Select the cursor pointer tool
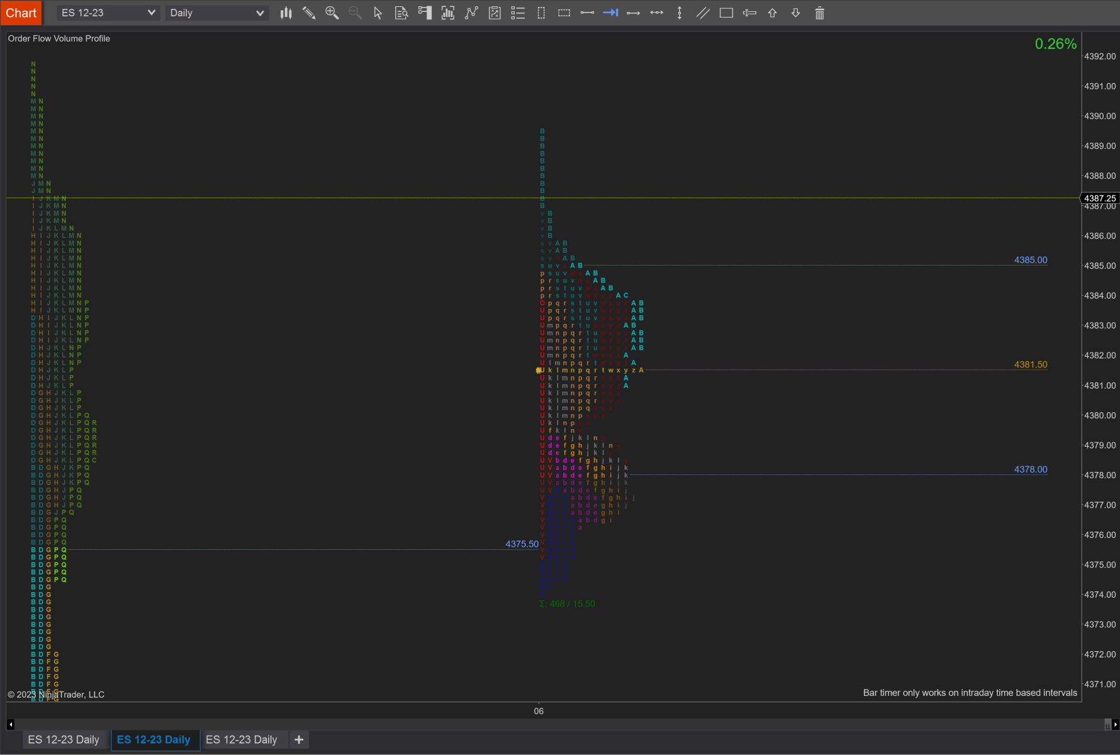The height and width of the screenshot is (755, 1120). click(x=378, y=13)
